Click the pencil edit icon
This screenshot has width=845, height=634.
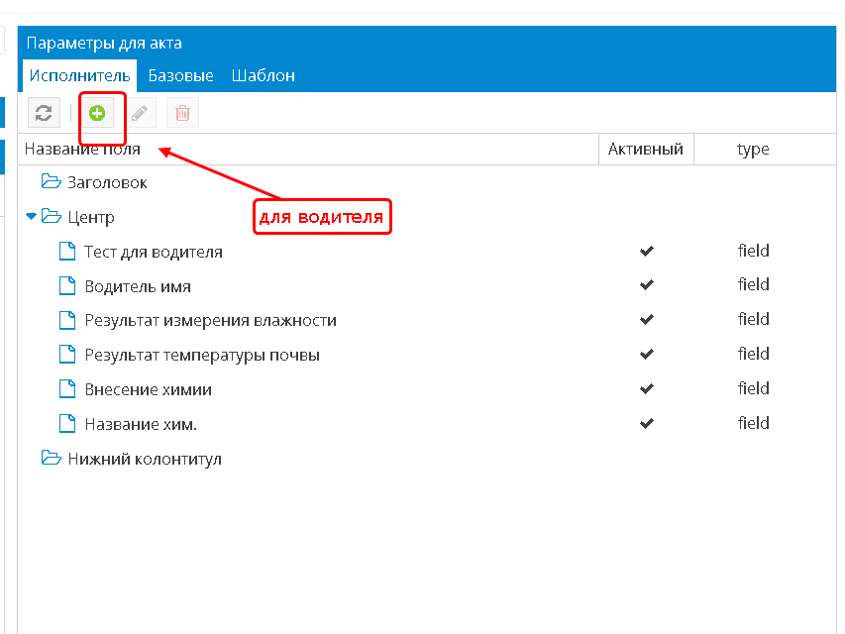pyautogui.click(x=141, y=113)
